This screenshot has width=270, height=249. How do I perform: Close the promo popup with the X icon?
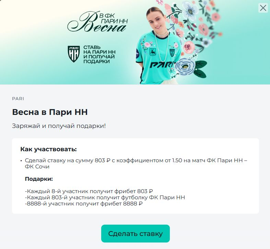[x=263, y=8]
